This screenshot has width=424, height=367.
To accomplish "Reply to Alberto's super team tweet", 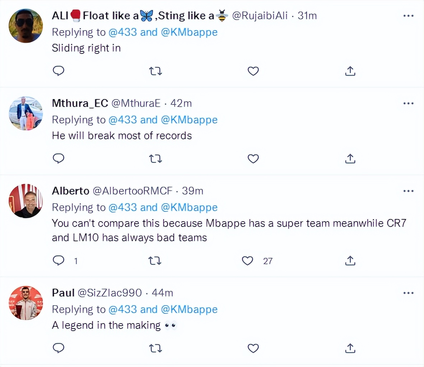I will click(x=59, y=260).
